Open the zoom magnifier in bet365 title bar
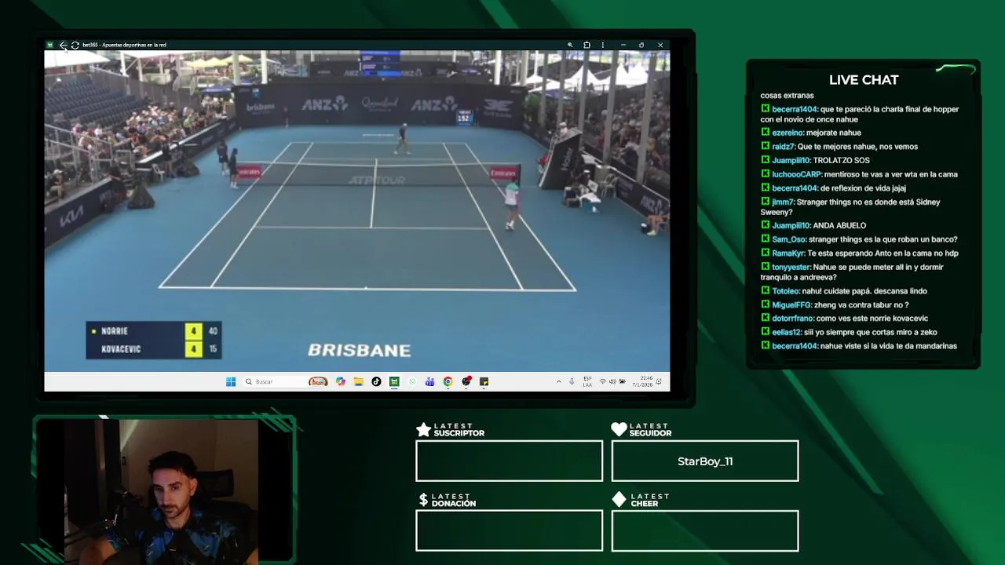1005x565 pixels. coord(570,46)
